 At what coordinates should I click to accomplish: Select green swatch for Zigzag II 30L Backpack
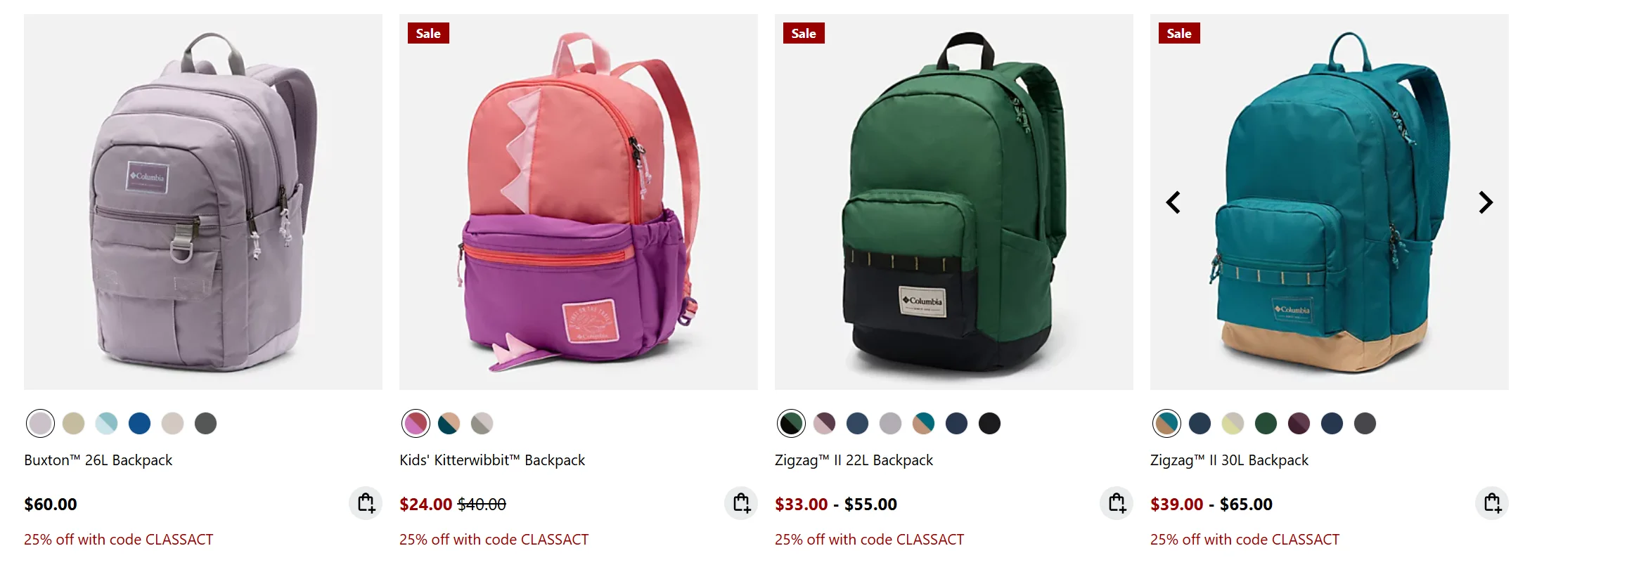point(1266,423)
